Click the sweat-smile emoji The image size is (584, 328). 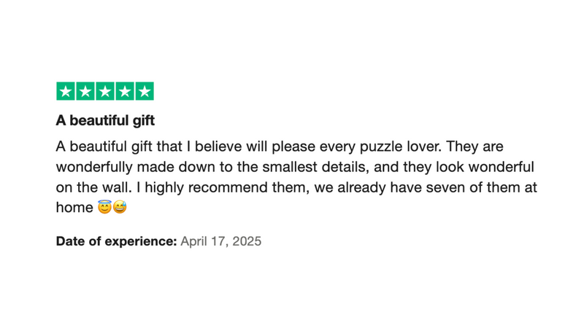pyautogui.click(x=120, y=208)
